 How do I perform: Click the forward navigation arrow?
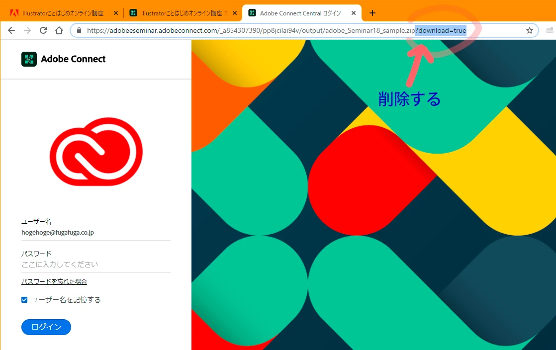[27, 30]
